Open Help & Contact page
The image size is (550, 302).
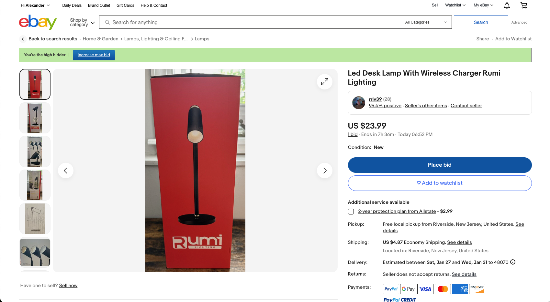(154, 5)
